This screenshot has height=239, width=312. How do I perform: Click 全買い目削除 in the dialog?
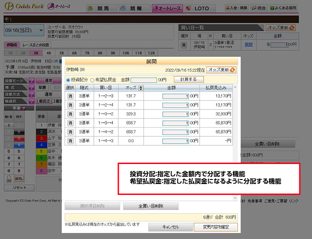click(151, 206)
